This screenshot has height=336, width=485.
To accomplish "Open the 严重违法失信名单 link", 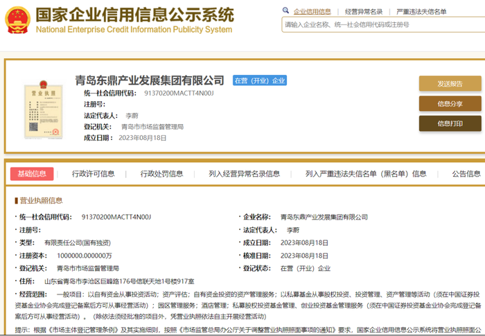I will (x=421, y=12).
